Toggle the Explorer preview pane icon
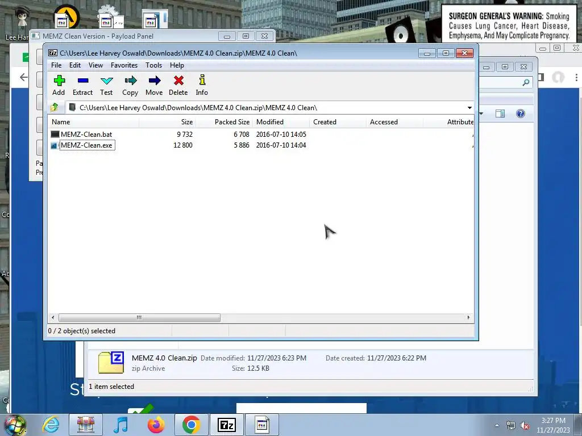This screenshot has height=436, width=582. tap(500, 114)
